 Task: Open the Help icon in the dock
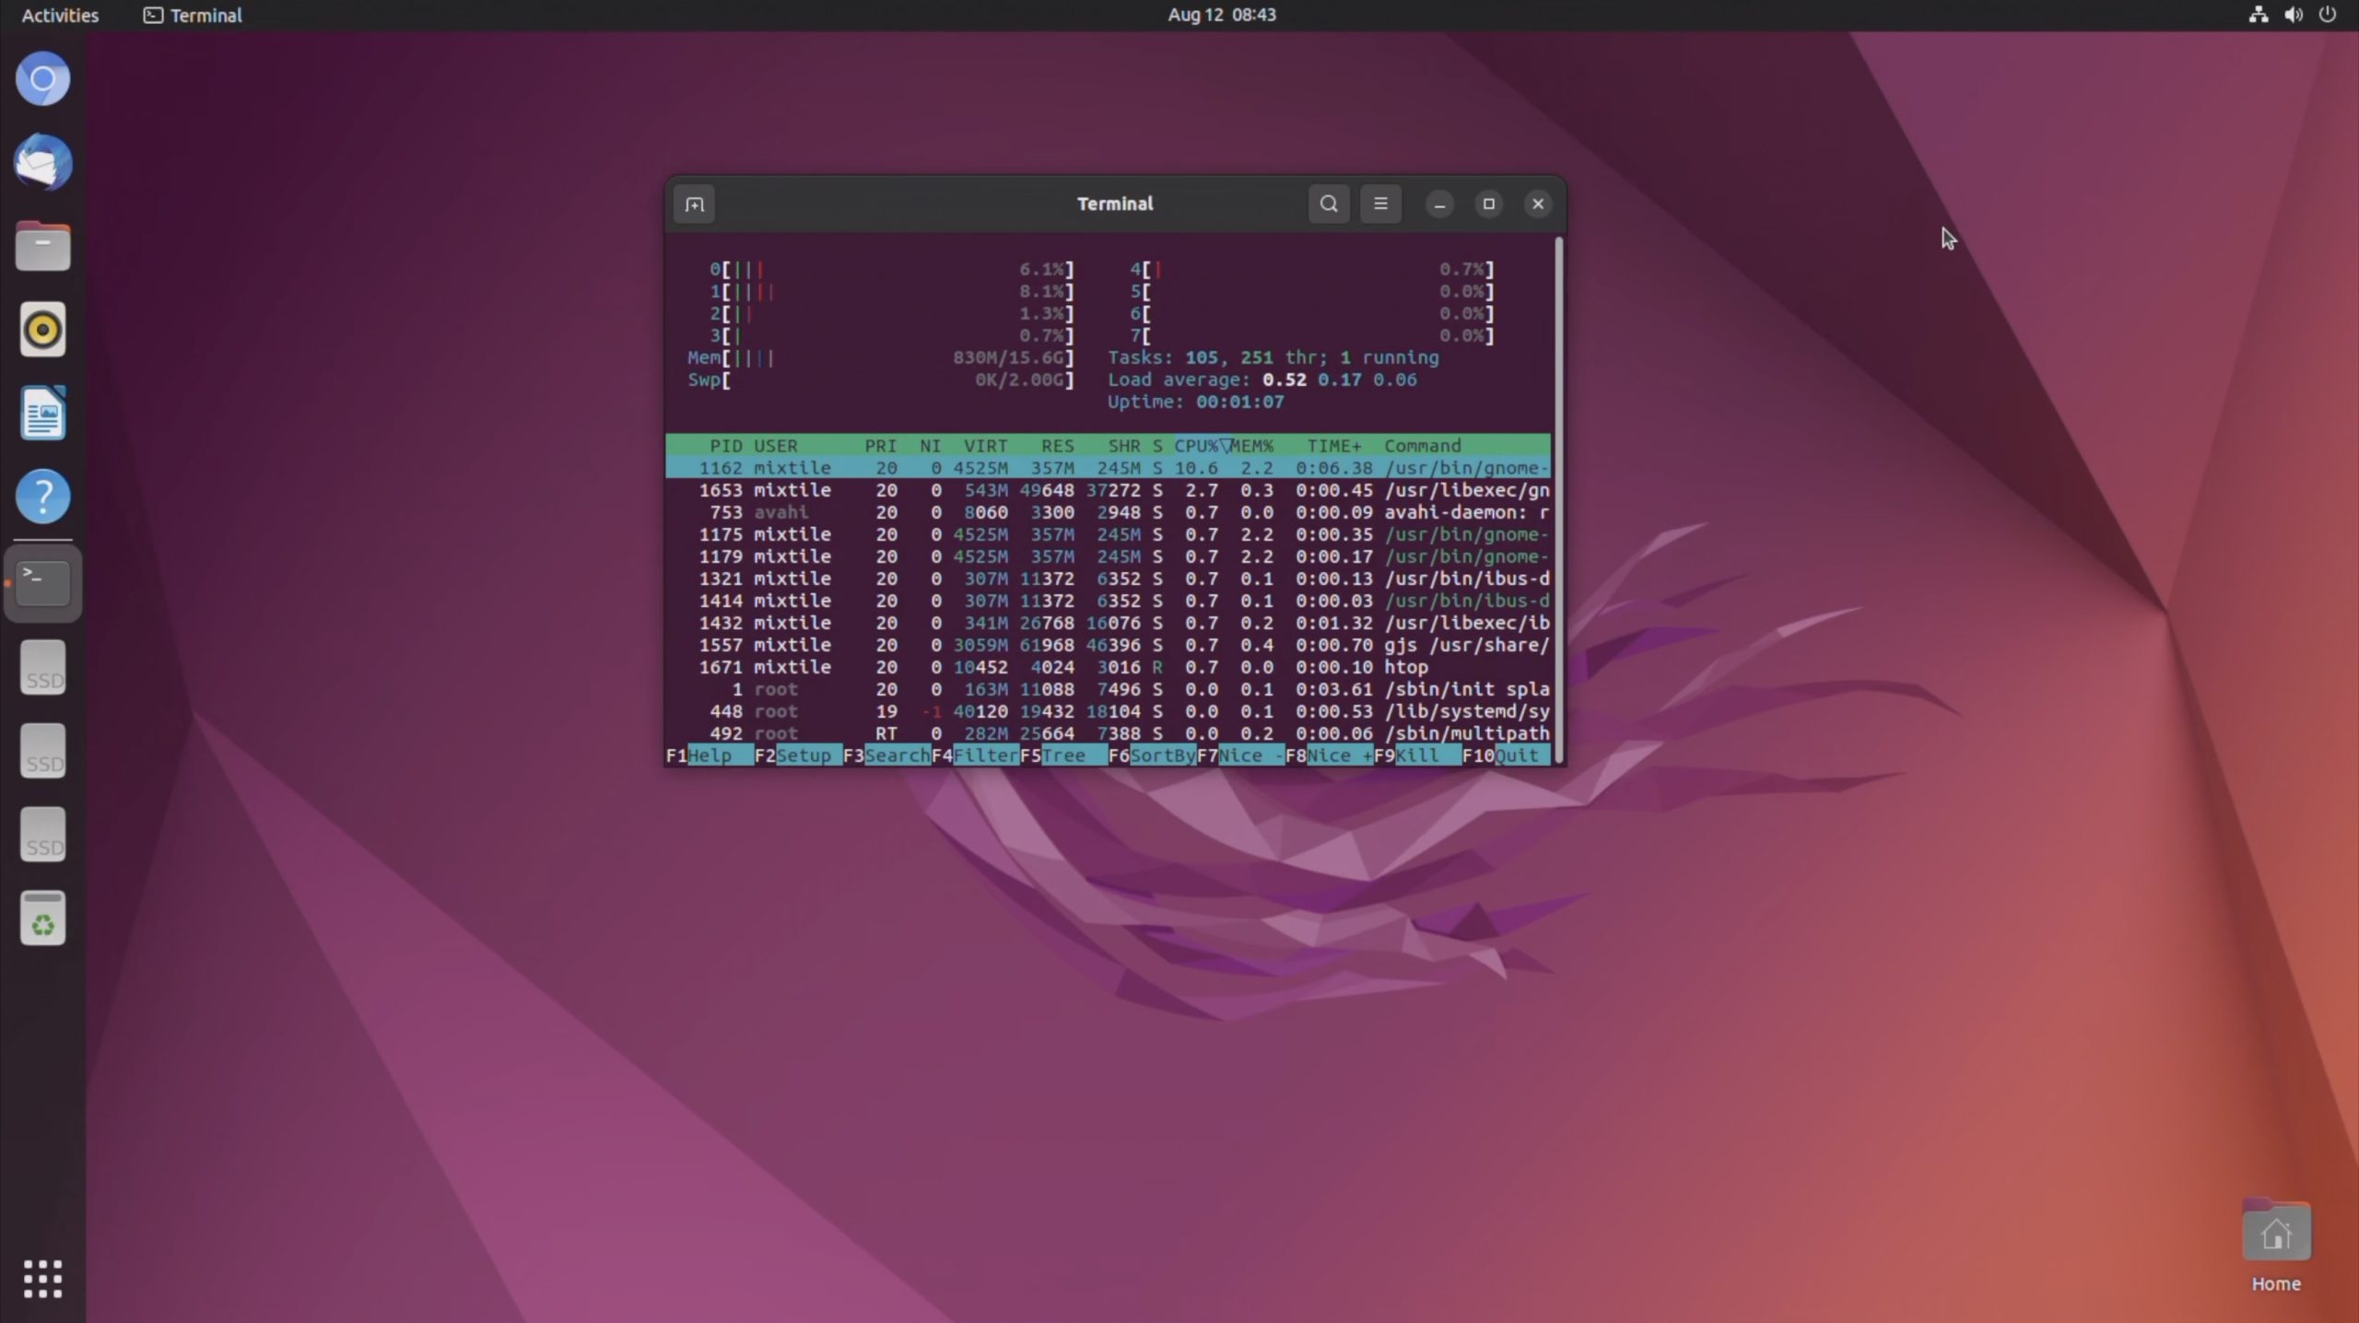click(x=42, y=497)
